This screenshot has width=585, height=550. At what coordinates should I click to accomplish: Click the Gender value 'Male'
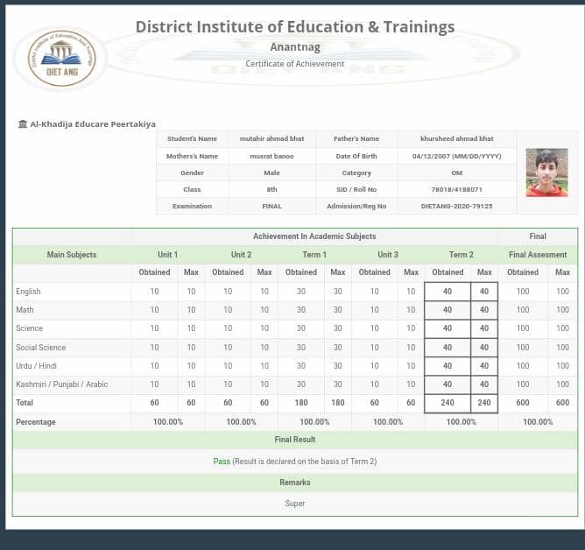point(271,173)
